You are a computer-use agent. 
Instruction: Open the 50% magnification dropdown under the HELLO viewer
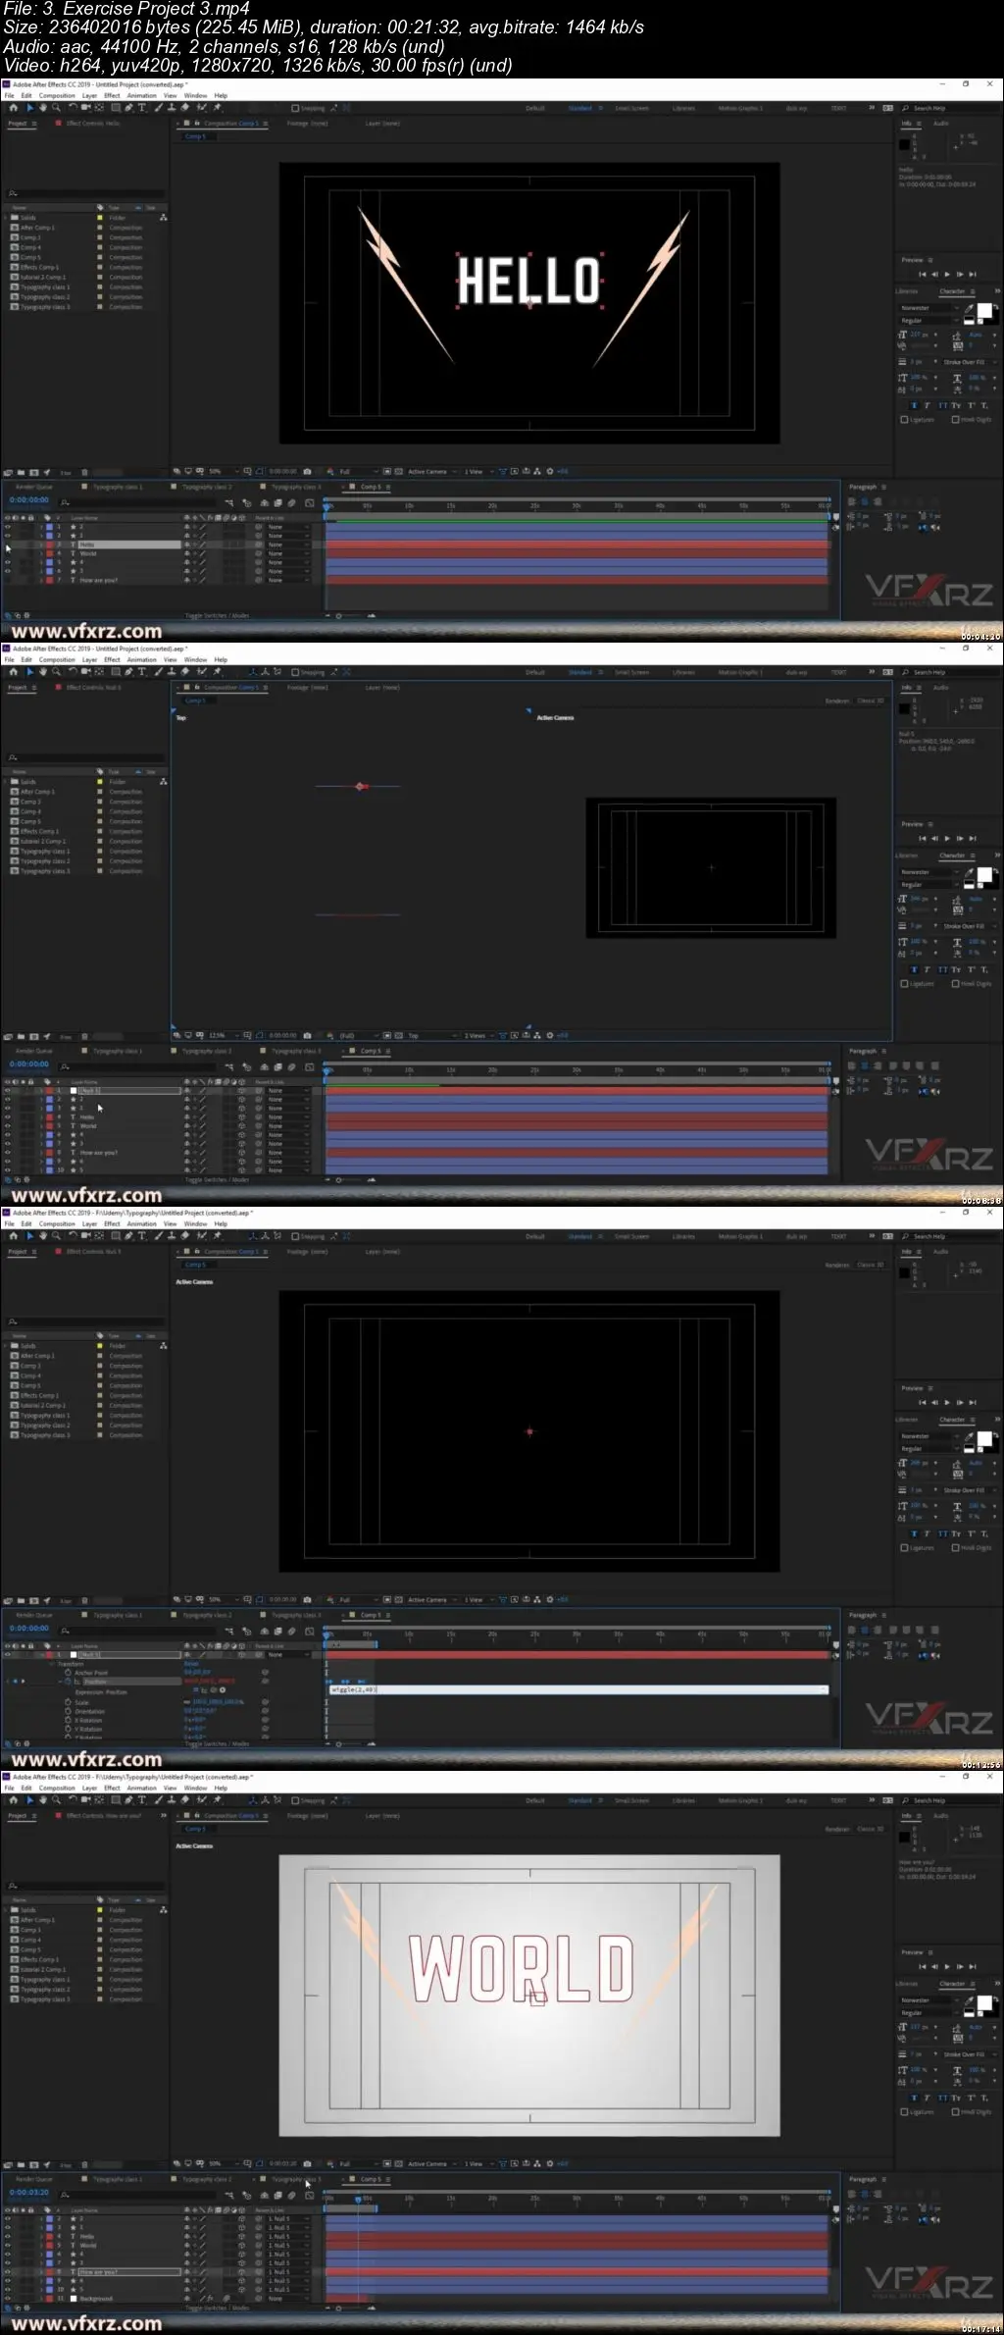tap(224, 472)
